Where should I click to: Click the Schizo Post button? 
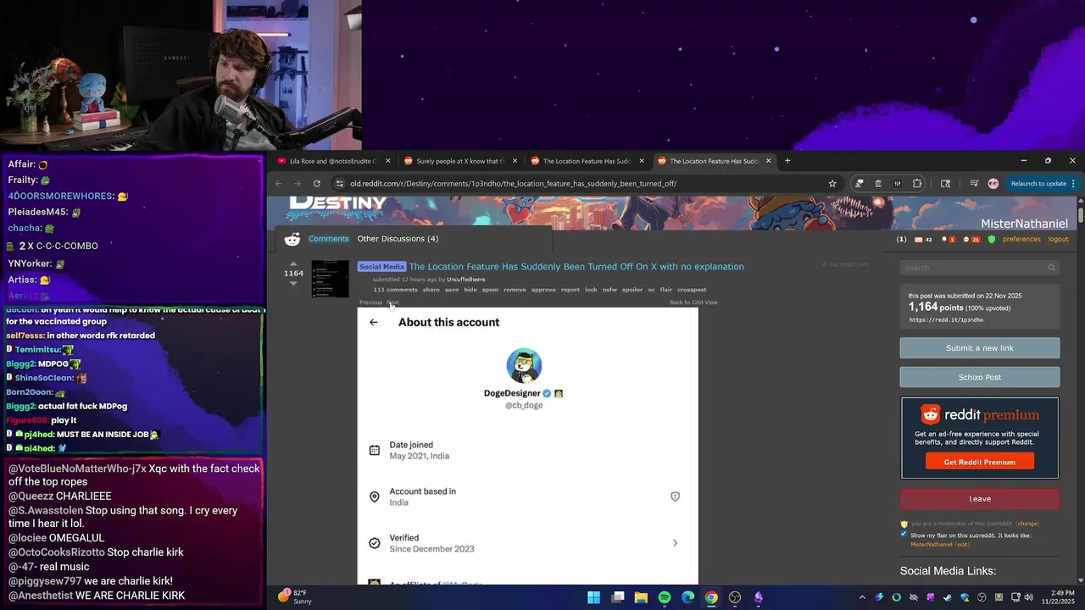(980, 377)
